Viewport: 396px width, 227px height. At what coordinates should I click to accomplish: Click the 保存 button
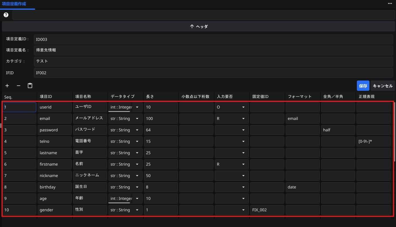coord(363,85)
